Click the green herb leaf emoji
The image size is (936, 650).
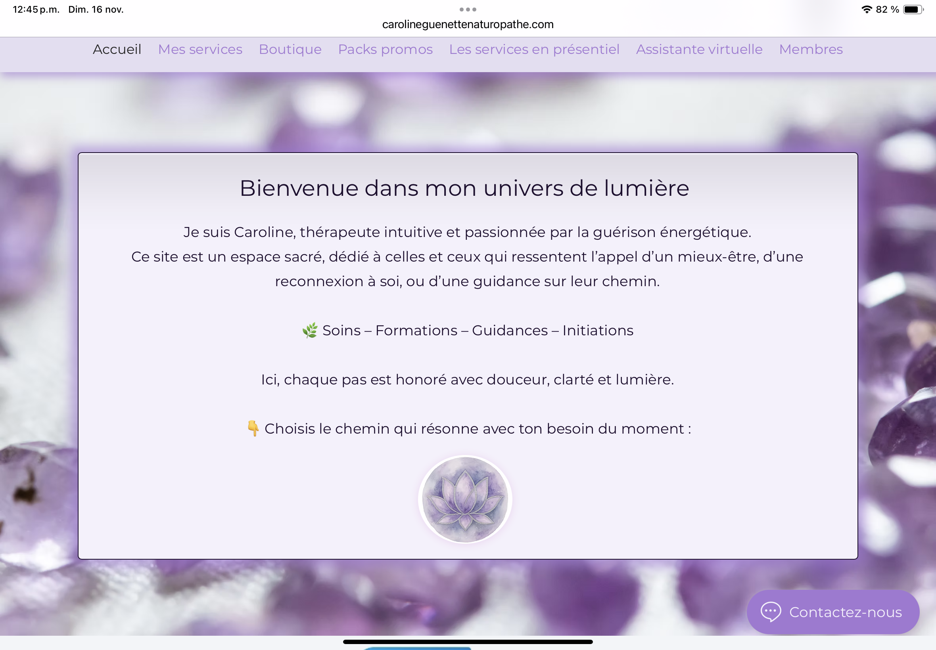point(310,330)
